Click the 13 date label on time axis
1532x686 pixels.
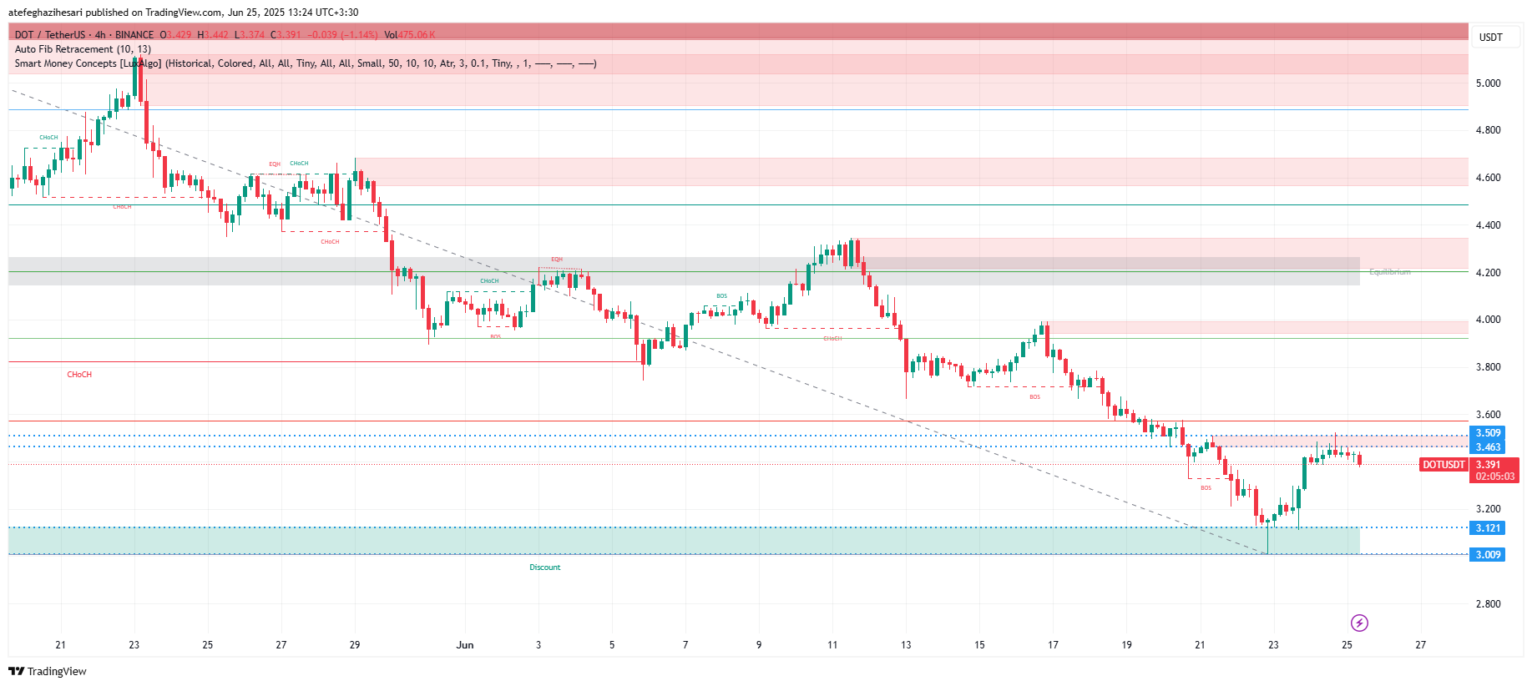(906, 645)
